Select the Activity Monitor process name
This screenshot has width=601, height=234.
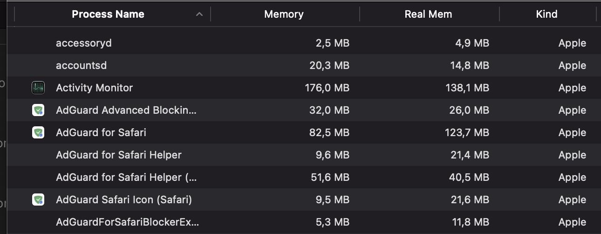click(94, 88)
